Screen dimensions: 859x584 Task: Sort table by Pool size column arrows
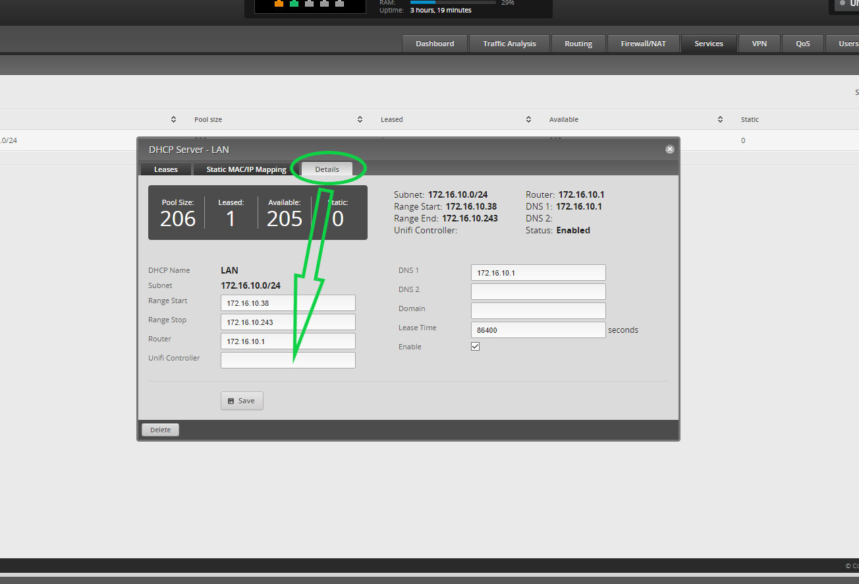[360, 119]
